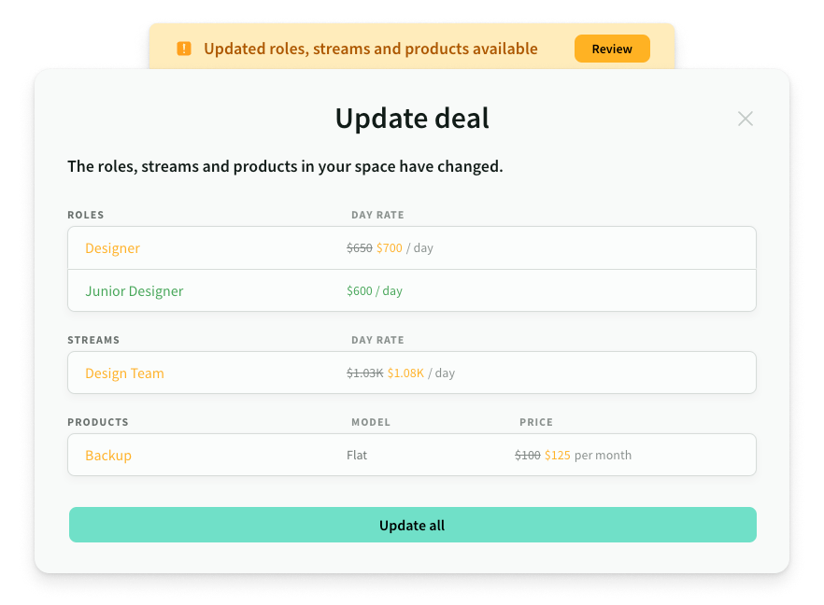Click the ROLES section header
This screenshot has height=605, width=824.
pyautogui.click(x=86, y=215)
